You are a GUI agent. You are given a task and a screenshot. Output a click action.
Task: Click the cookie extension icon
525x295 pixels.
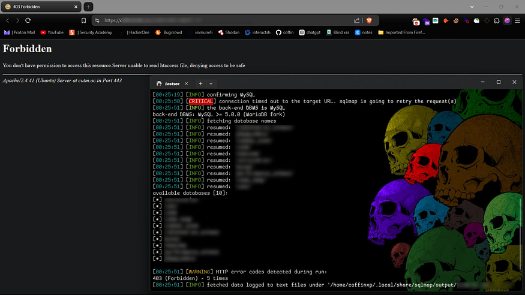pyautogui.click(x=456, y=20)
